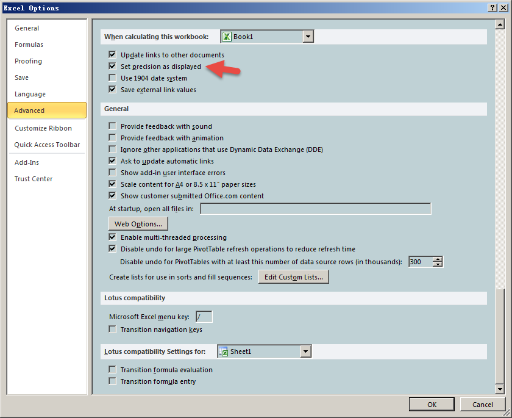Open the Book1 workbook dropdown arrow
The width and height of the screenshot is (512, 418).
pos(308,37)
